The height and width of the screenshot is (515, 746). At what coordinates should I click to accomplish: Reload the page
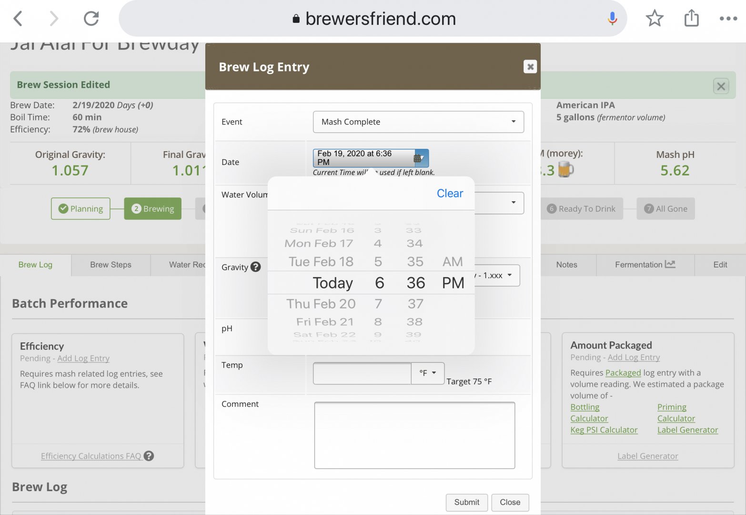pos(91,19)
